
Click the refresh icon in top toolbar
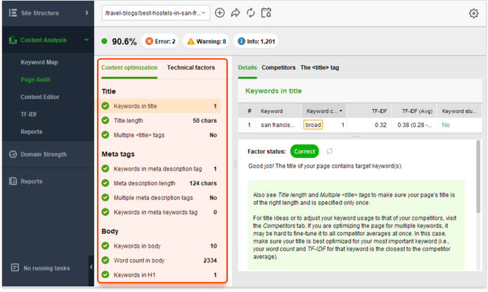click(250, 13)
